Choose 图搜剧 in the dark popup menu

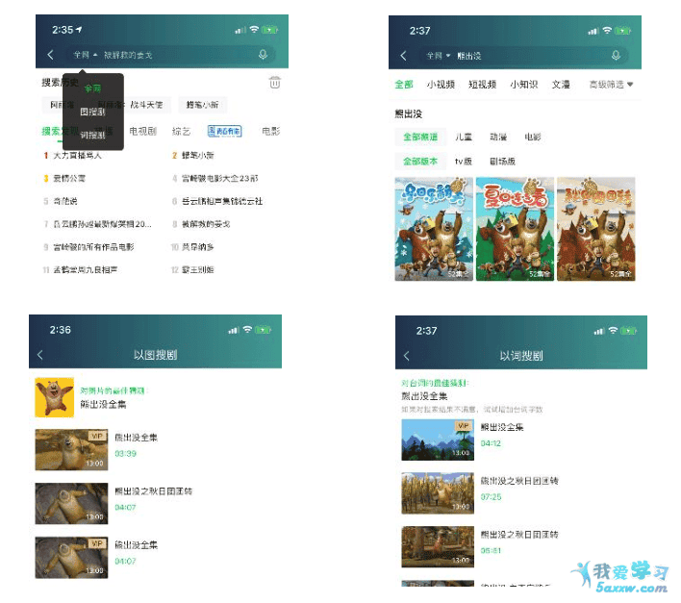click(x=93, y=112)
